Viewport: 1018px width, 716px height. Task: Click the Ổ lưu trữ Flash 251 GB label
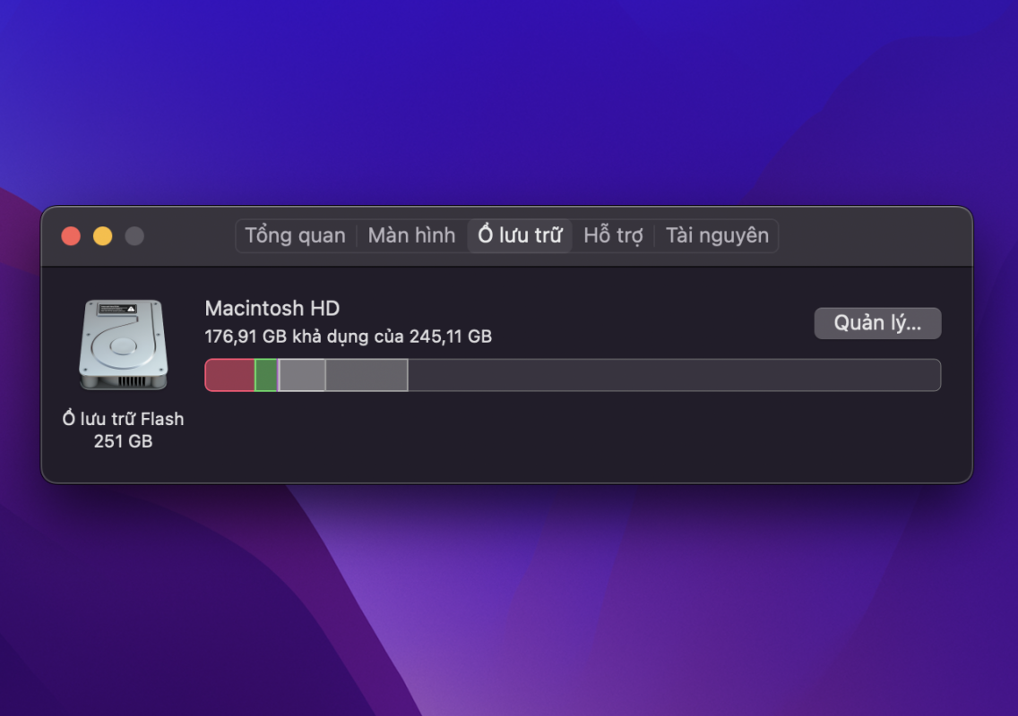pyautogui.click(x=124, y=430)
